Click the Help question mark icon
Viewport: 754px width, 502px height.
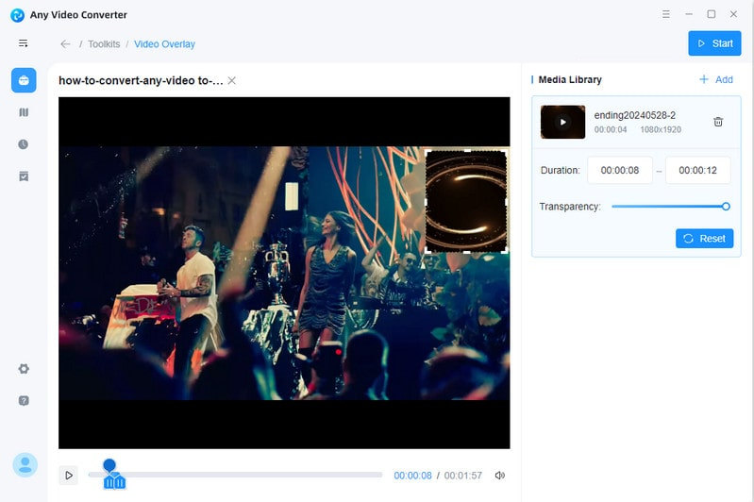[24, 400]
